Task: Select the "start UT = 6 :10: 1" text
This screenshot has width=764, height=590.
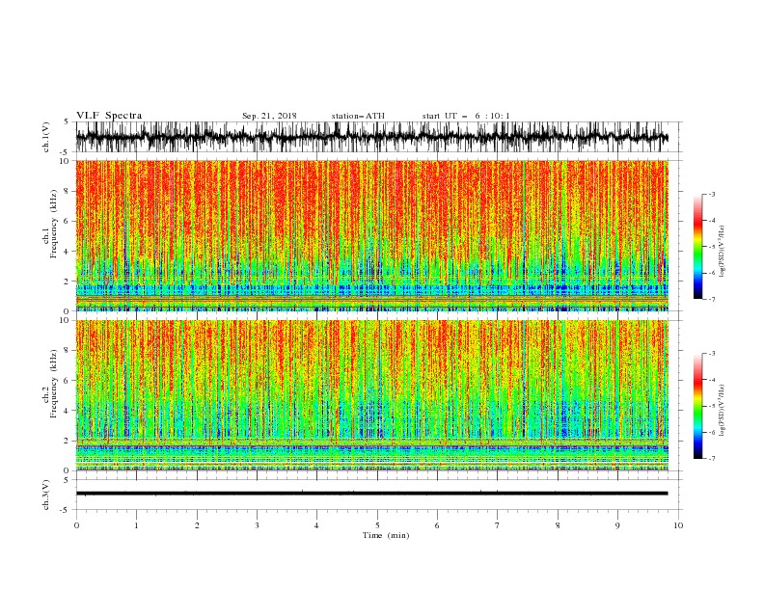Action: [x=466, y=116]
